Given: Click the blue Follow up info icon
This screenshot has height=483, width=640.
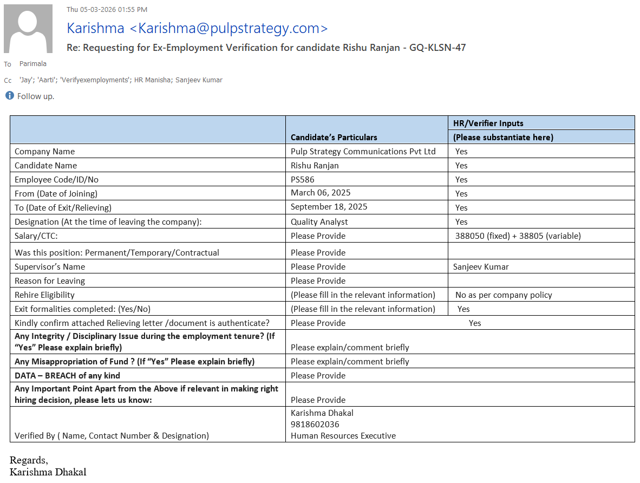Looking at the screenshot, I should click(x=9, y=96).
